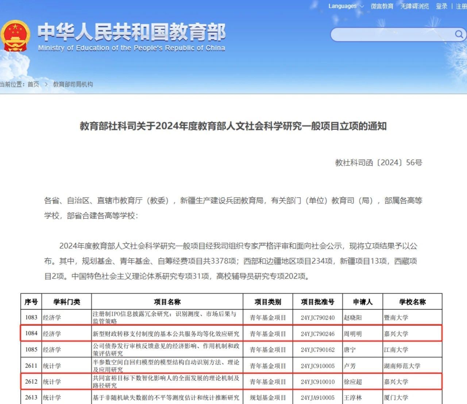The width and height of the screenshot is (467, 404).
Task: Click the 学科门类 column header
Action: (66, 302)
